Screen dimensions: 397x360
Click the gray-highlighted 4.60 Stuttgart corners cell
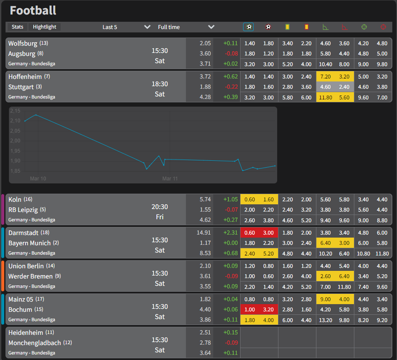pyautogui.click(x=325, y=87)
